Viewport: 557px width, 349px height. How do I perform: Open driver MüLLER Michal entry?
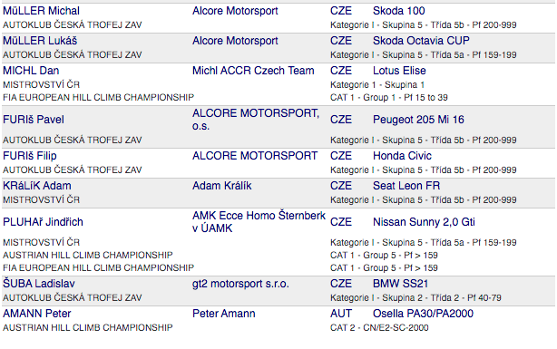(x=41, y=11)
